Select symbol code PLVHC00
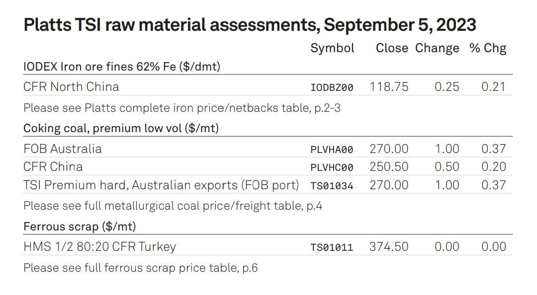 pos(332,168)
